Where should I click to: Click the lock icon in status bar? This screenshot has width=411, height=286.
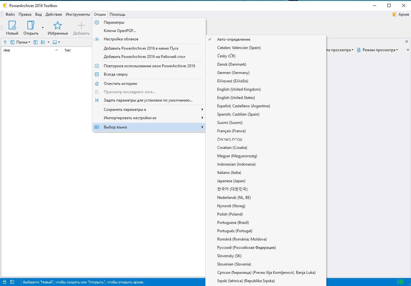click(x=5, y=282)
